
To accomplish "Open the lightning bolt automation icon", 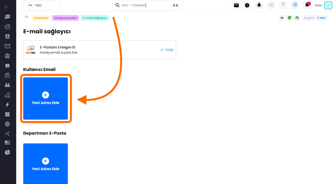I will (x=7, y=105).
